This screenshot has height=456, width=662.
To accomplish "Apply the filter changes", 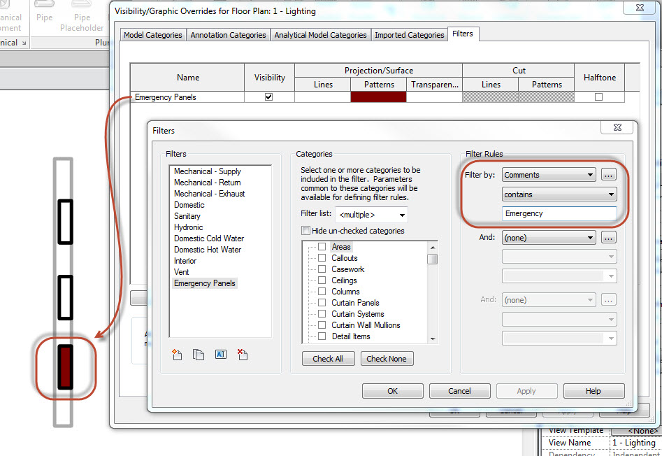I will click(526, 391).
